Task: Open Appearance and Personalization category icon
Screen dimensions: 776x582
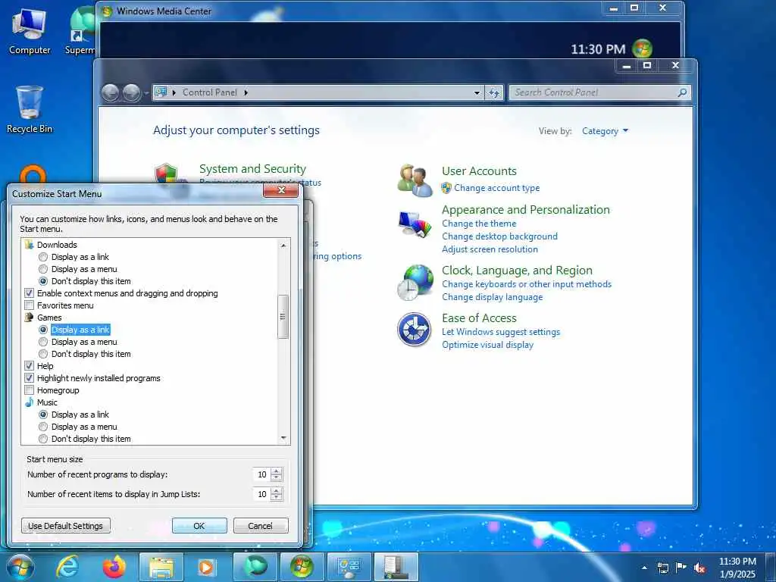Action: click(x=415, y=224)
